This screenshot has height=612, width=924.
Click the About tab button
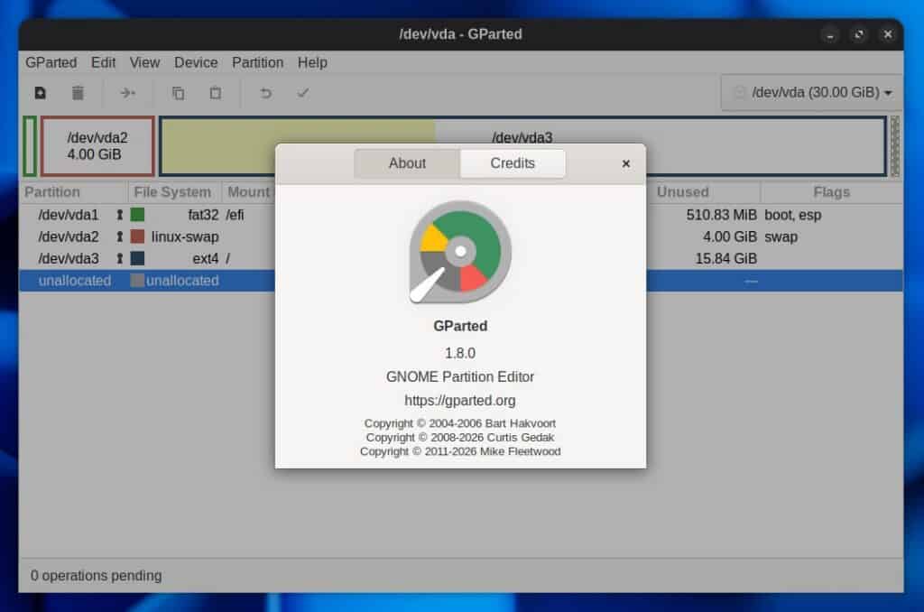click(407, 163)
